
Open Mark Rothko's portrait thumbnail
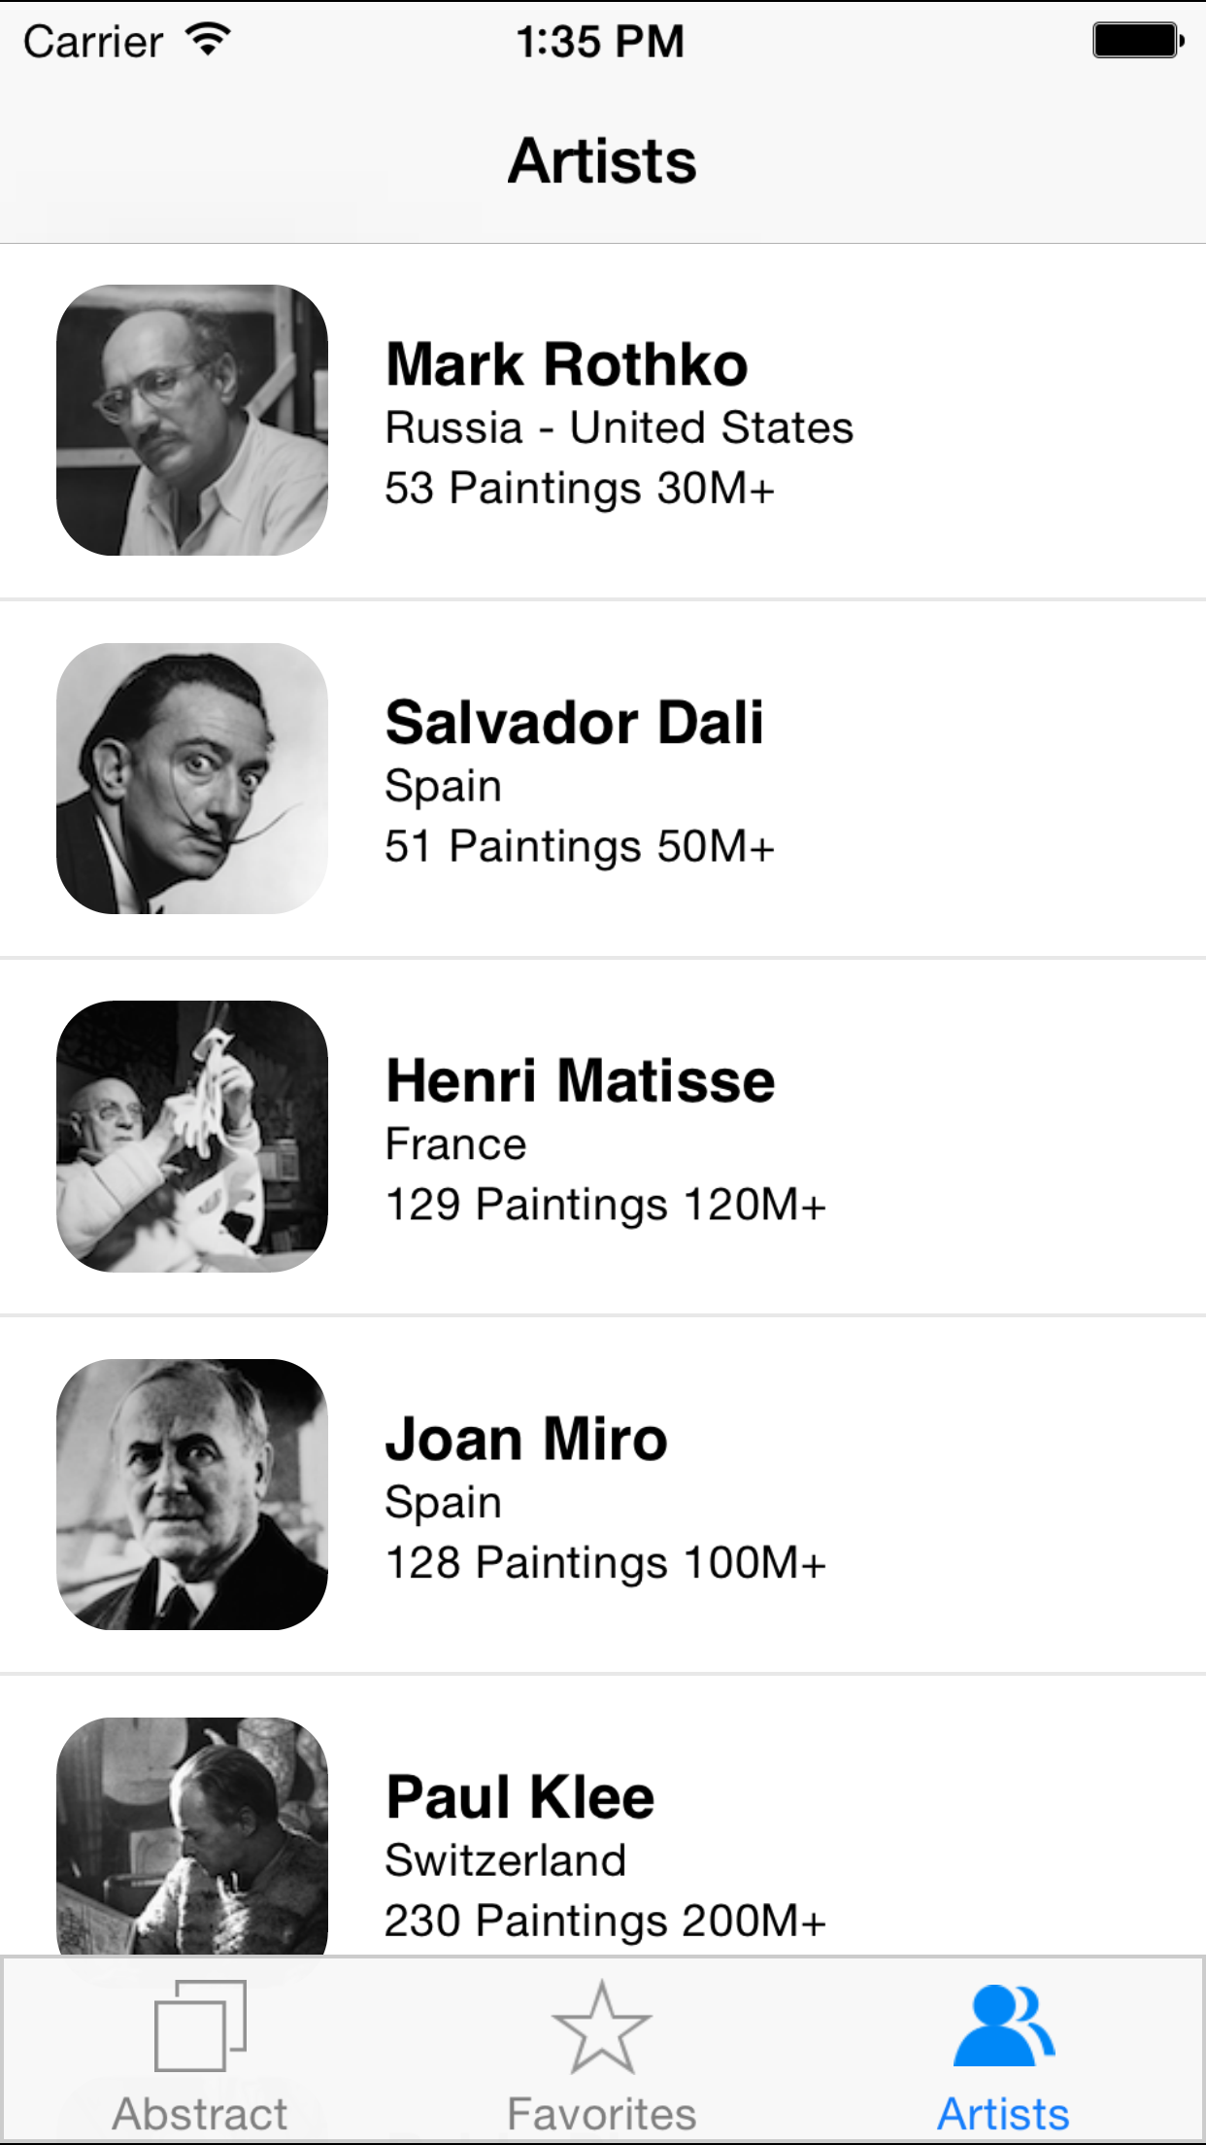192,420
